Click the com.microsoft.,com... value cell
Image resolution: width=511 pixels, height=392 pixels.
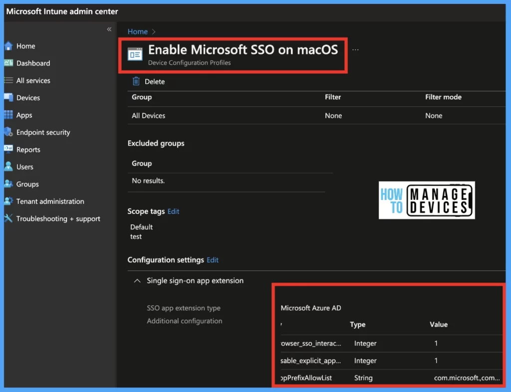pos(467,378)
